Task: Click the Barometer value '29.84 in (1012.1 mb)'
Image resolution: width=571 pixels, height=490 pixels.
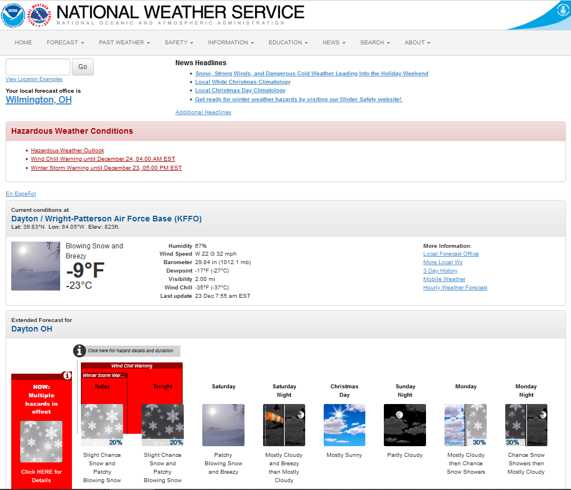Action: pyautogui.click(x=223, y=262)
